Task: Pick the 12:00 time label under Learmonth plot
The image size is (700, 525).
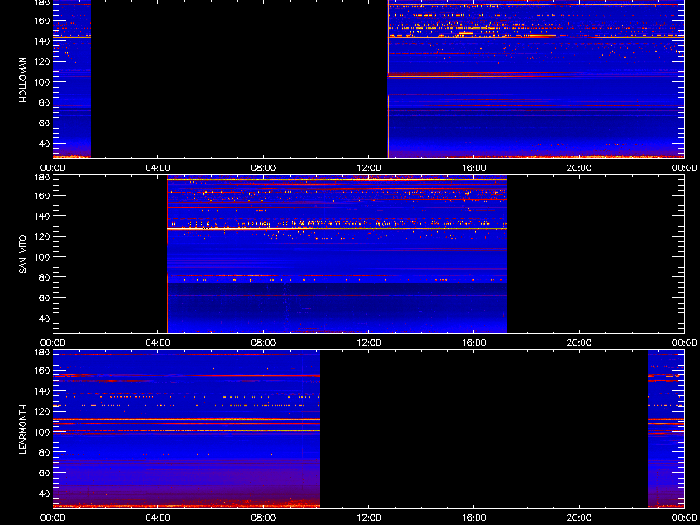Action: [x=368, y=518]
